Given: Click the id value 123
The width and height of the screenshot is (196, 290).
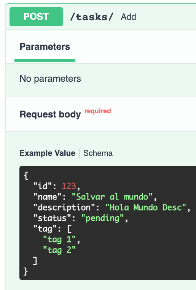Looking at the screenshot, I should 69,186.
